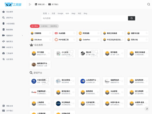The width and height of the screenshot is (152, 114).
Task: Select the 最新网址 pill tab
Action: click(x=54, y=26)
